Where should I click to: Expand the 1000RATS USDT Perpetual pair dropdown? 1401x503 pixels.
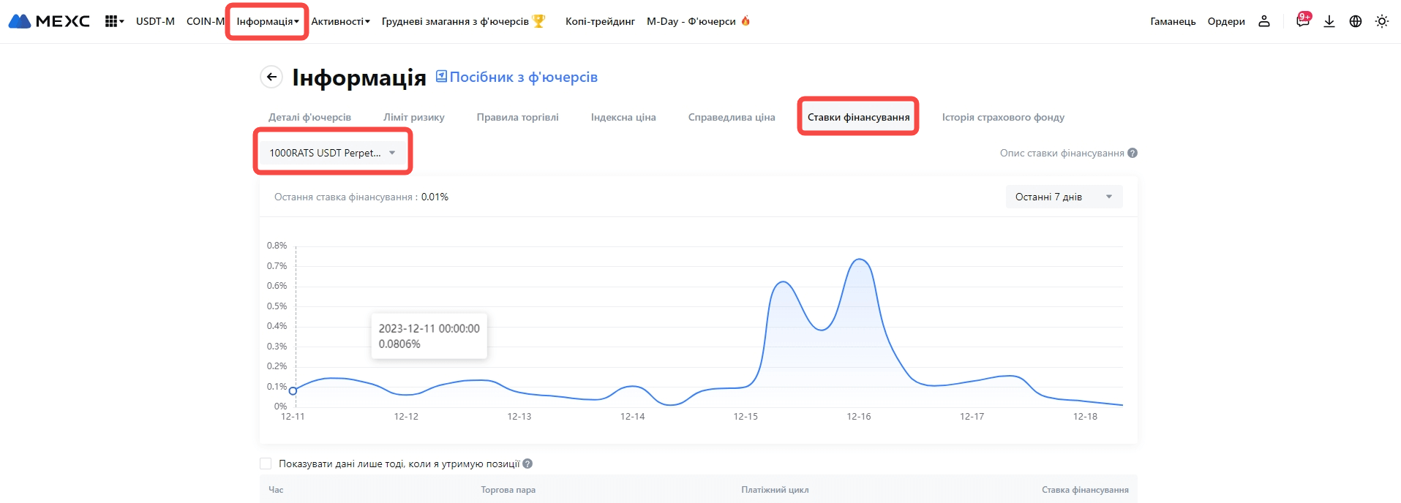[333, 153]
